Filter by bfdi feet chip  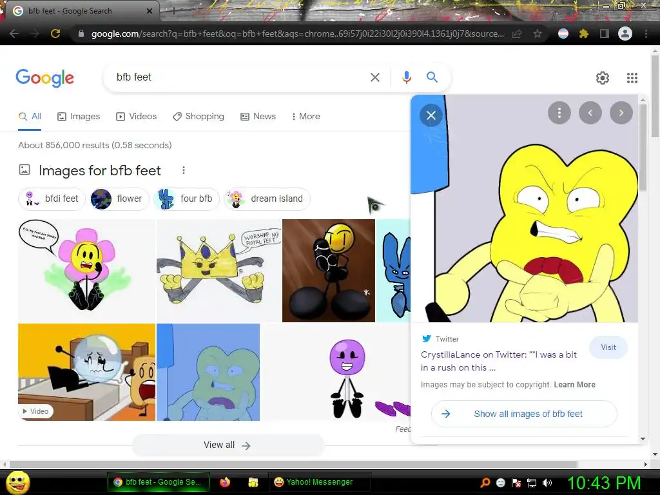coord(52,199)
